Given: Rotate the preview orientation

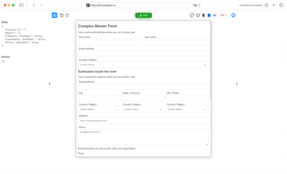Looking at the screenshot, I should pyautogui.click(x=192, y=15).
